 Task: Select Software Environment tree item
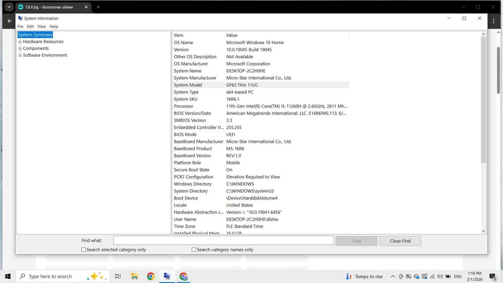tap(45, 55)
